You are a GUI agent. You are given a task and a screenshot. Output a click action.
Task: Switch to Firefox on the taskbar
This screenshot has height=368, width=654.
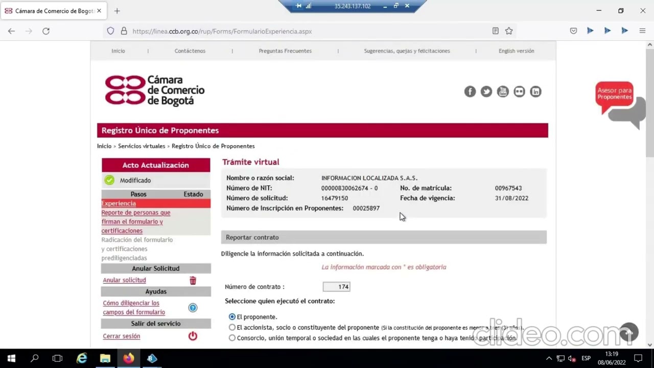pyautogui.click(x=128, y=358)
